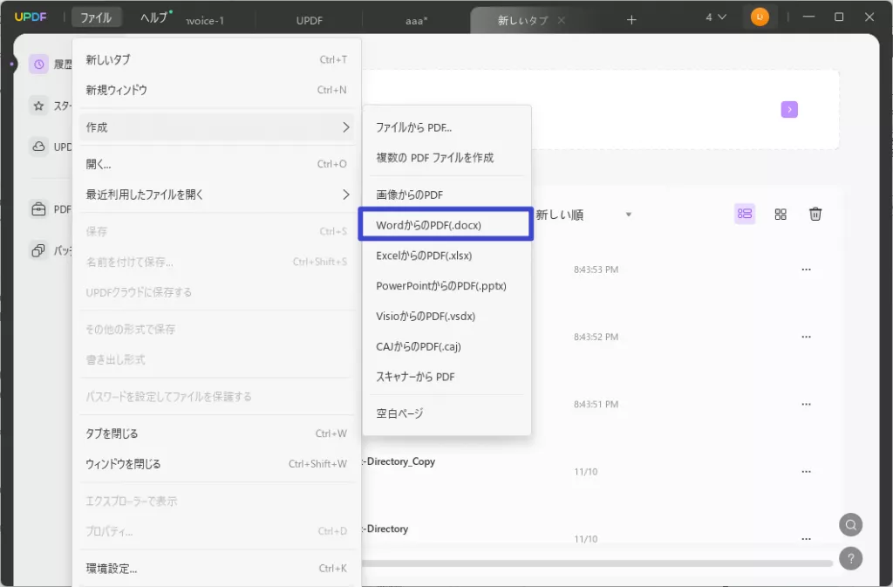Screen dimensions: 893x587
Task: Open the search magnifier button
Action: click(850, 524)
